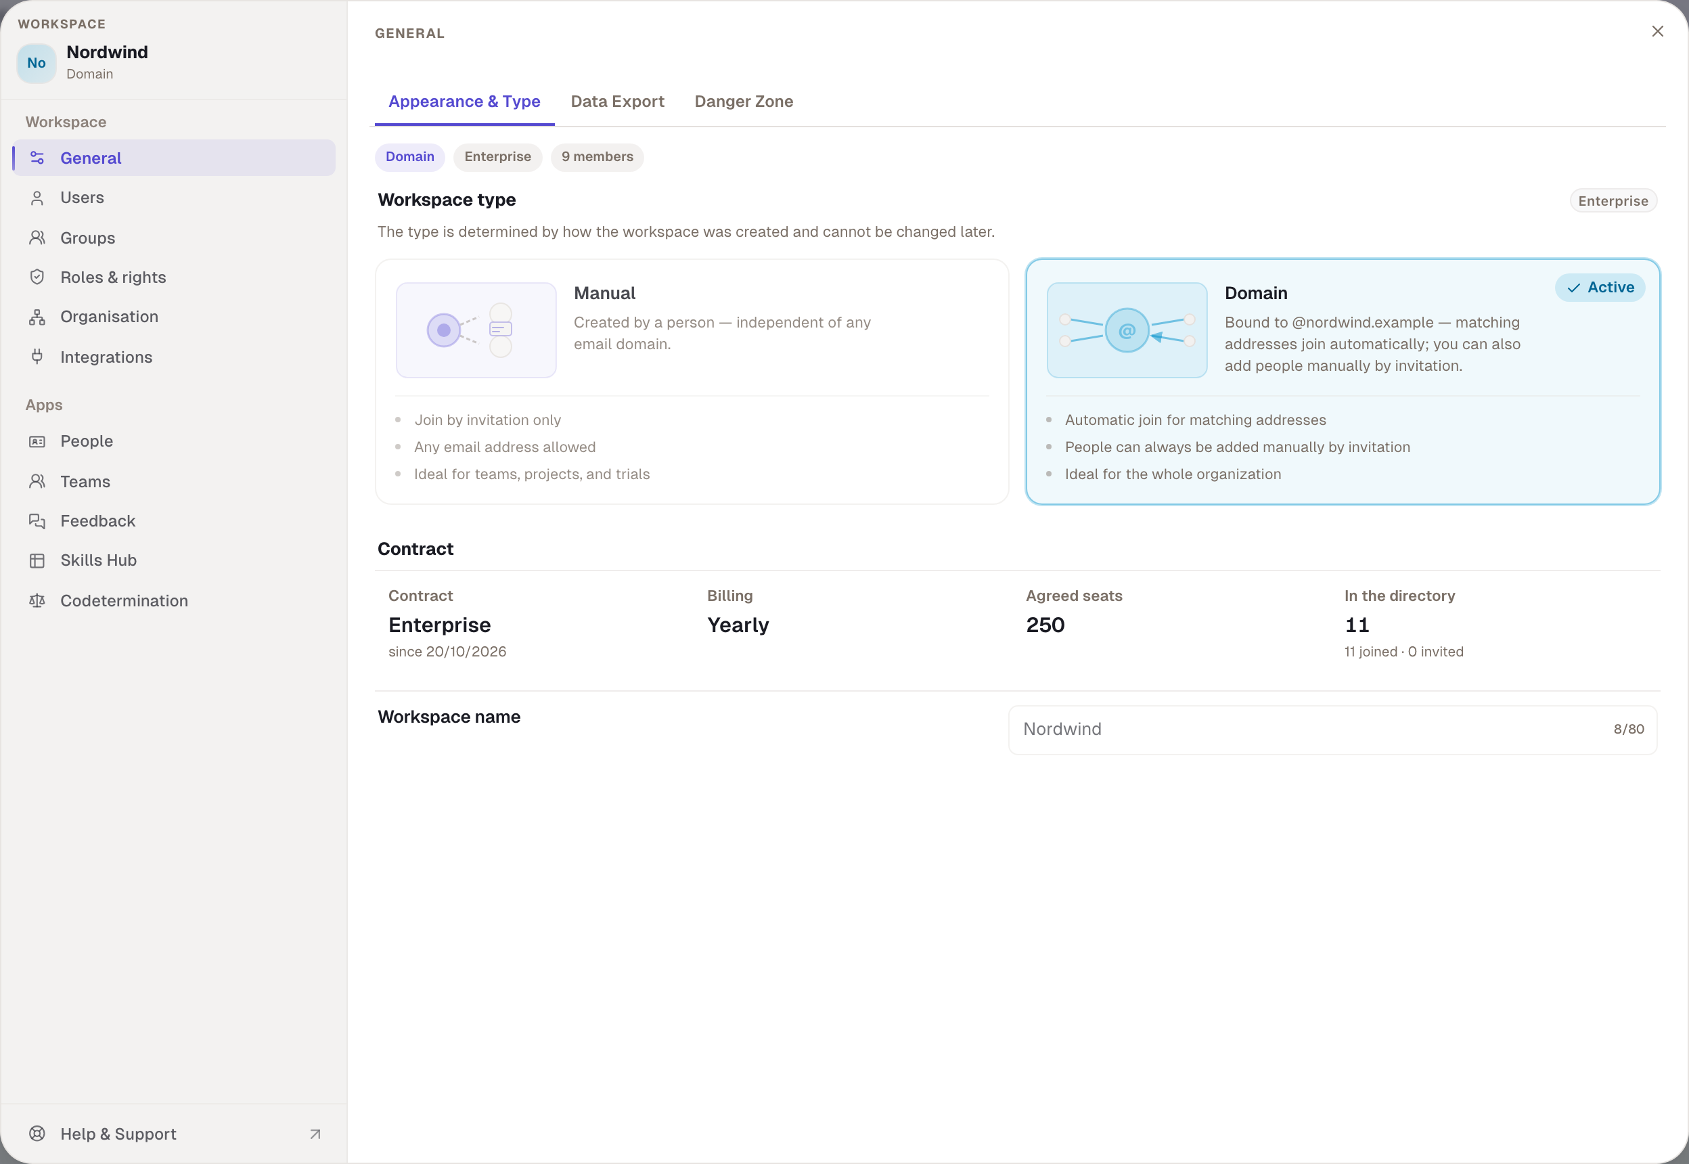Open Roles & rights in the sidebar
The height and width of the screenshot is (1164, 1689).
point(175,277)
